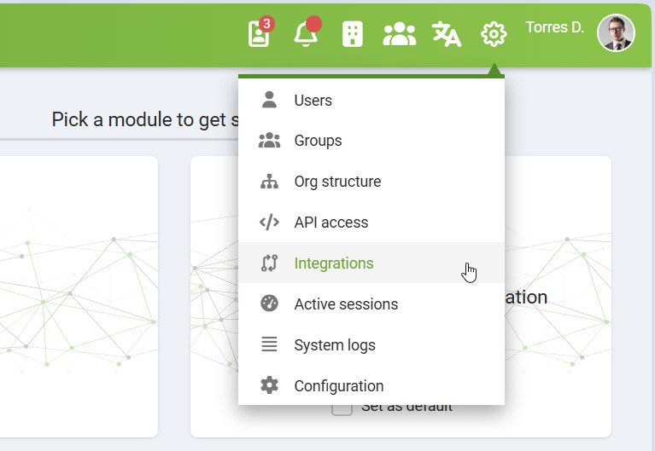The image size is (655, 451).
Task: Click the Active sessions gauge icon
Action: tap(269, 304)
